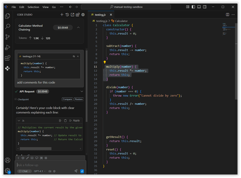Select the testing.js editor tab
Image resolution: width=241 pixels, height=178 pixels.
pyautogui.click(x=100, y=14)
